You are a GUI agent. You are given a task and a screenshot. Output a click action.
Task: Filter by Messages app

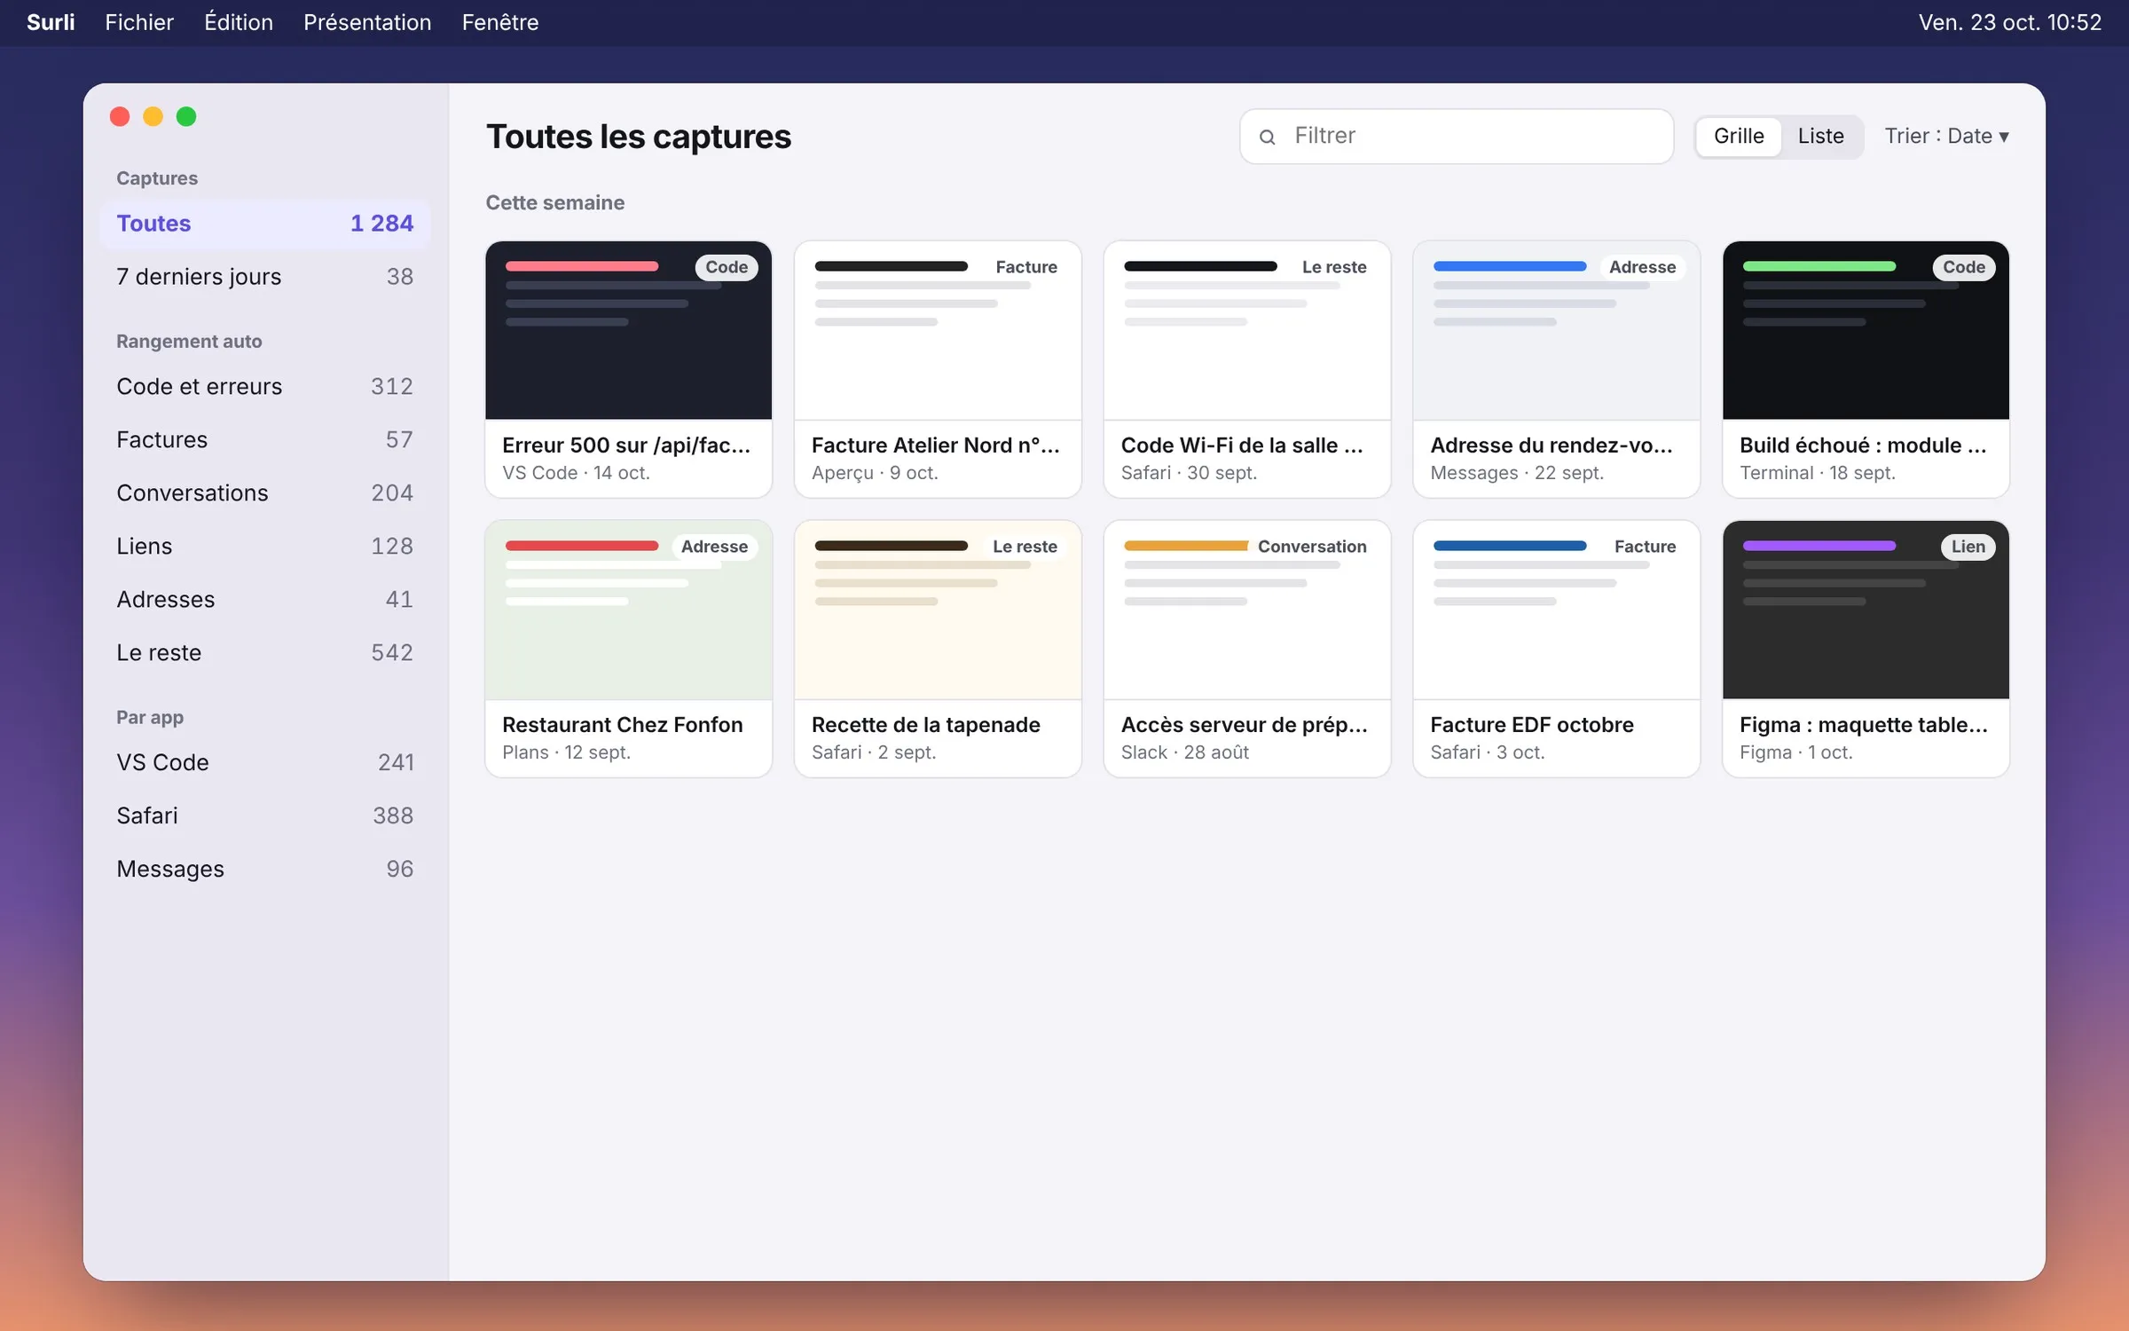(264, 870)
